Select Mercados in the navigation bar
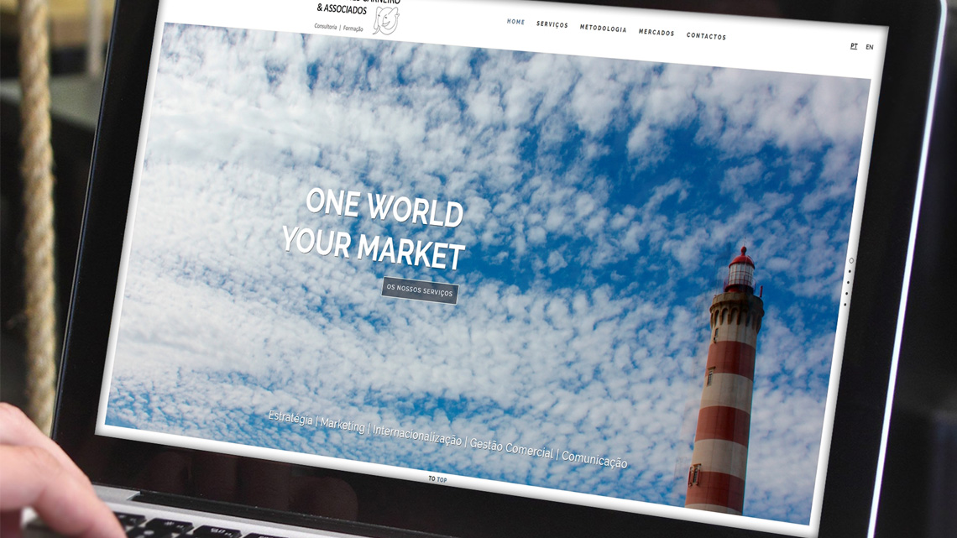This screenshot has width=957, height=538. 656,33
